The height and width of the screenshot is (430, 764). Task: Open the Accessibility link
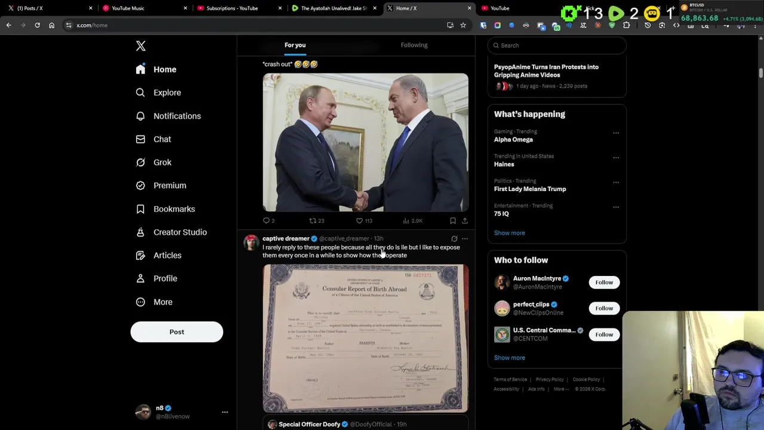point(506,389)
